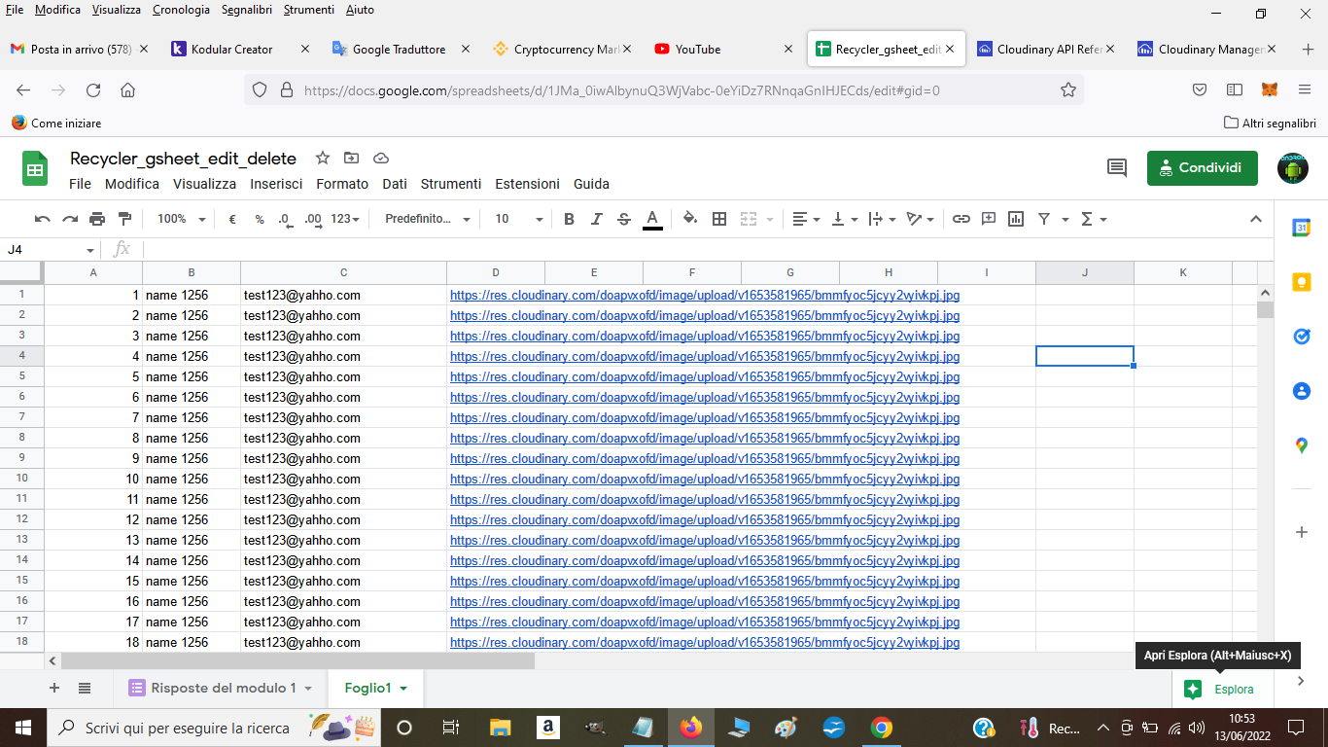The image size is (1328, 747).
Task: Open the Predefinito font dropdown
Action: point(427,219)
